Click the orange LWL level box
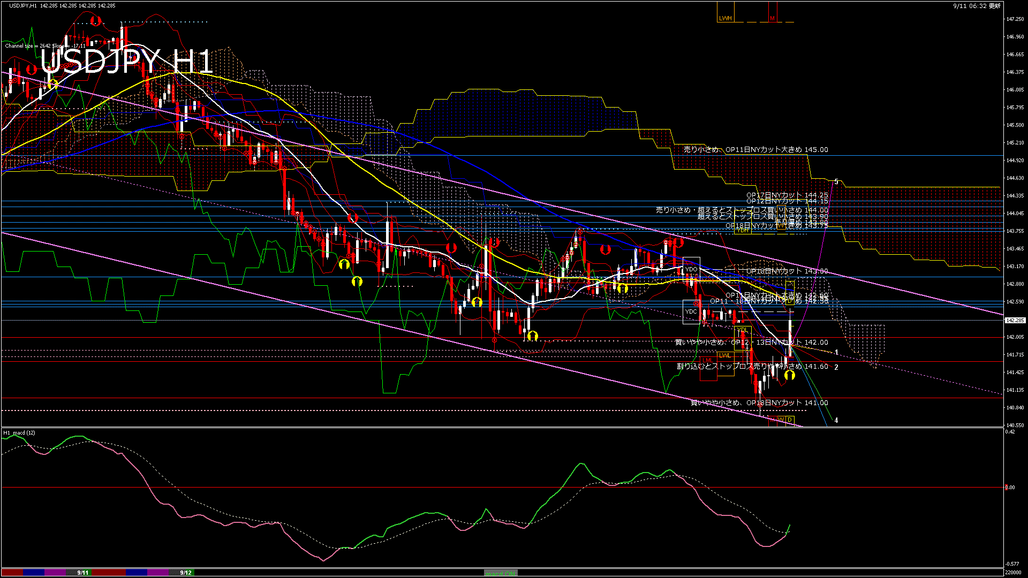 [724, 355]
